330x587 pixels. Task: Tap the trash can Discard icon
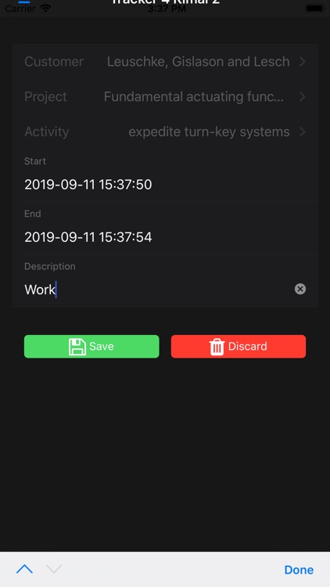(217, 347)
